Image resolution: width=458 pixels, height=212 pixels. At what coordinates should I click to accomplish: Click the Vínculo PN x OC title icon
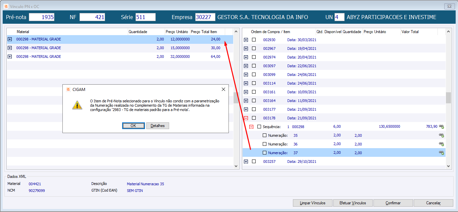point(5,6)
